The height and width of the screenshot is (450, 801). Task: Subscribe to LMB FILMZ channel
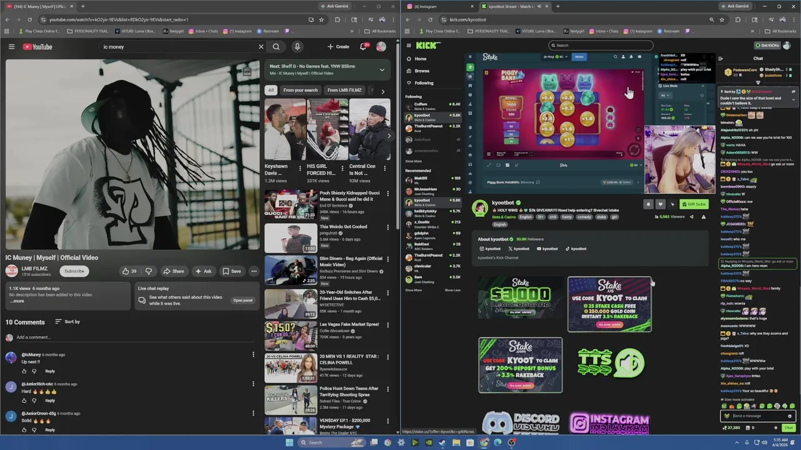tap(74, 271)
